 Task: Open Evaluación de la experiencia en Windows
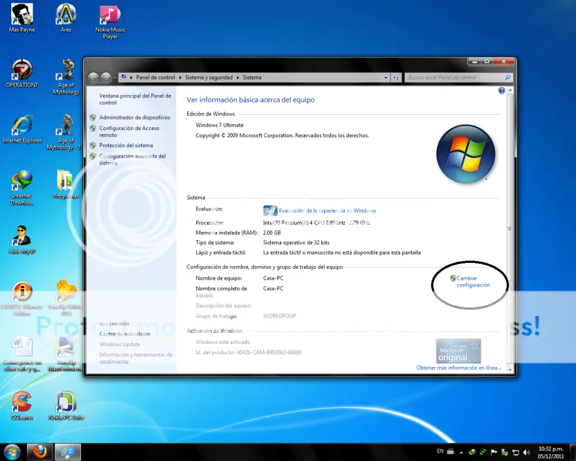(327, 211)
